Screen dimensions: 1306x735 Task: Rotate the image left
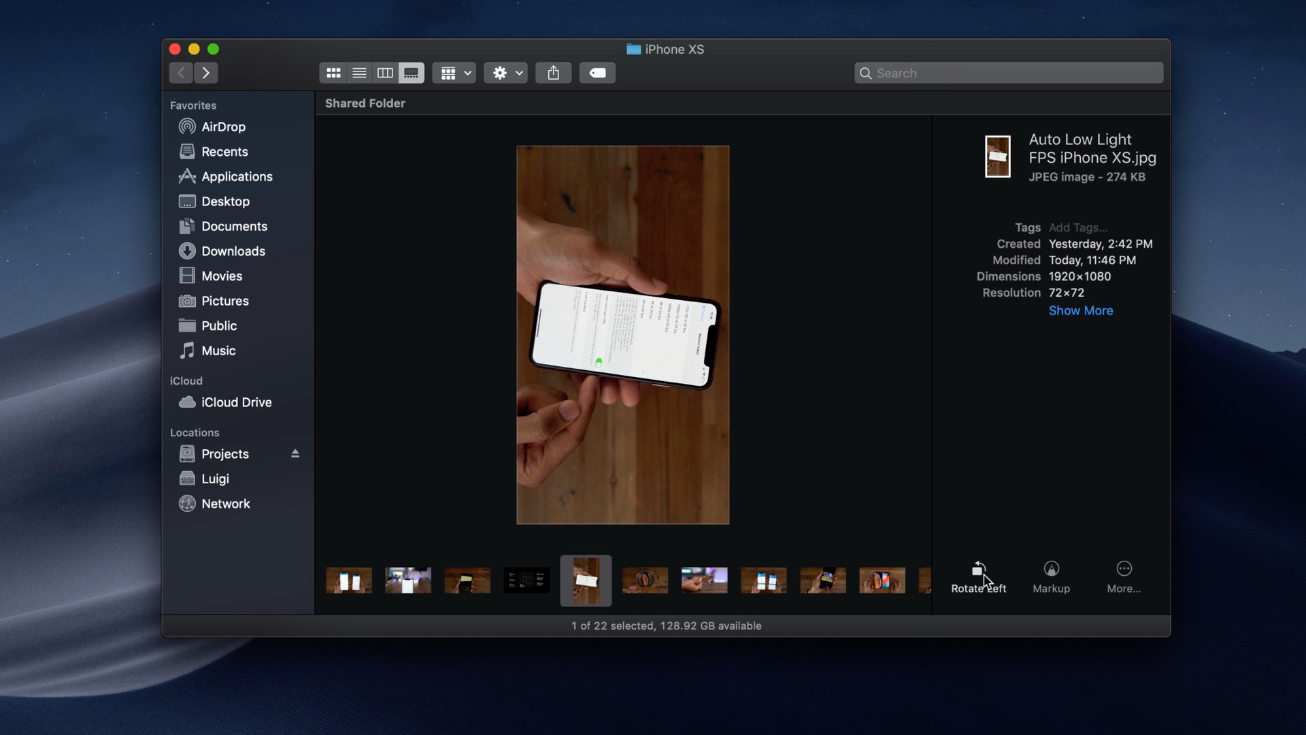978,576
